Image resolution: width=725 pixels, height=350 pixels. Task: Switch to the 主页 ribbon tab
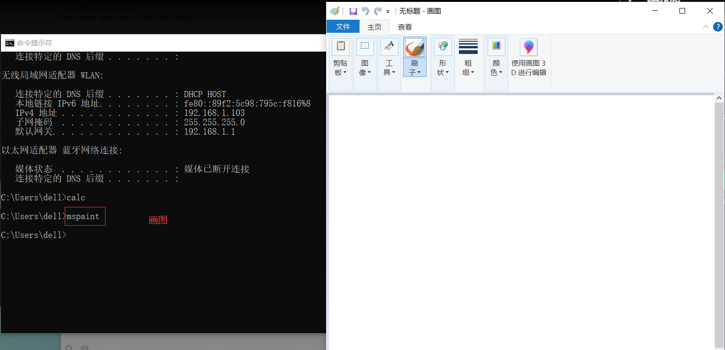click(x=374, y=27)
